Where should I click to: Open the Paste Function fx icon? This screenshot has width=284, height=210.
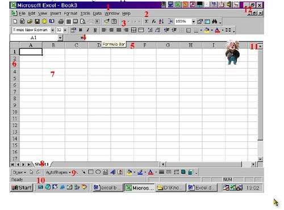[154, 22]
